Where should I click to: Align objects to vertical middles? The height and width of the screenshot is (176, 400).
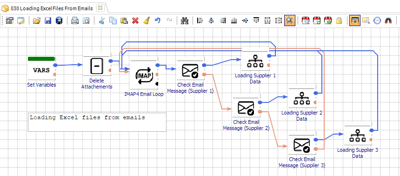click(x=245, y=20)
